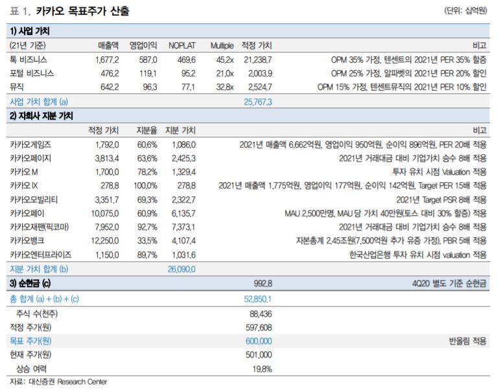The image size is (501, 392).
Task: Click the upside value '19.8%'
Action: coord(262,369)
